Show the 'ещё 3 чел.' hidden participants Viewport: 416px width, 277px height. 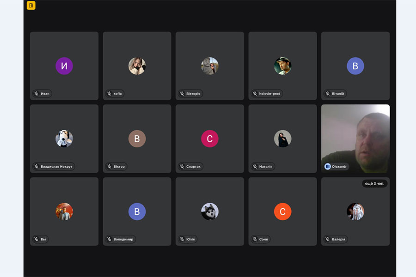pos(374,183)
